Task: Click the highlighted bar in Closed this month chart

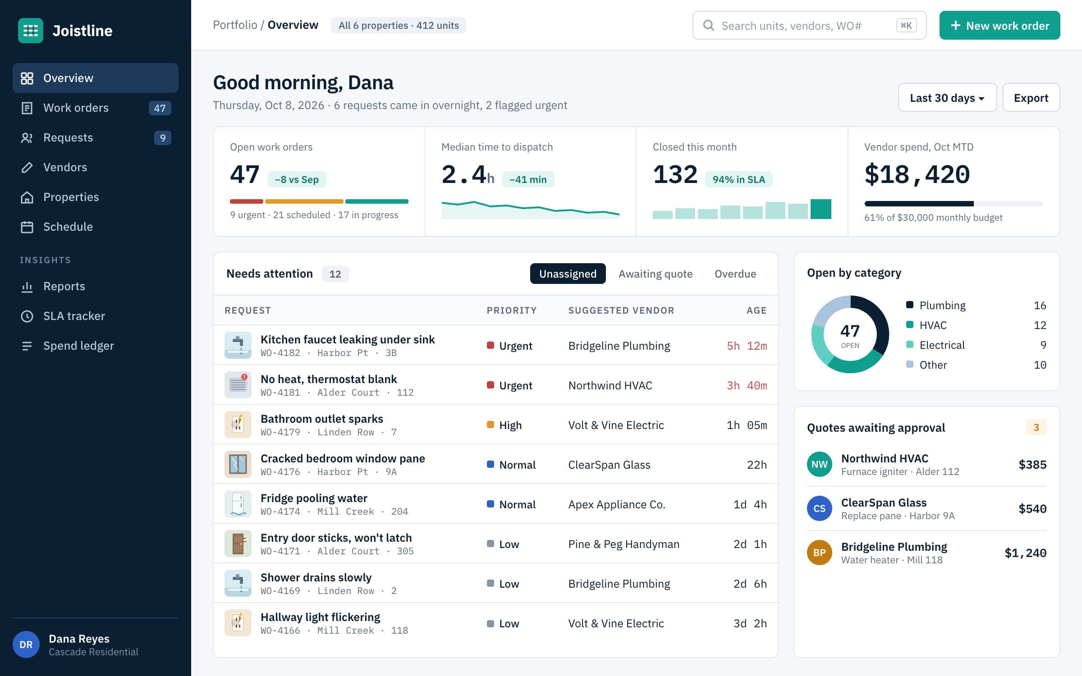Action: [821, 209]
